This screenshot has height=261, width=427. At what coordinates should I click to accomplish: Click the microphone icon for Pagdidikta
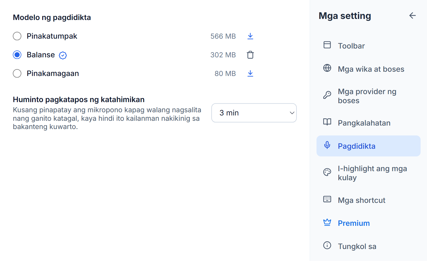click(327, 145)
